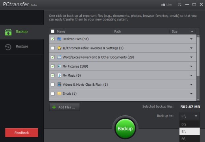Click the Documents icon in Word/Excel row
The image size is (205, 142).
(x=59, y=57)
